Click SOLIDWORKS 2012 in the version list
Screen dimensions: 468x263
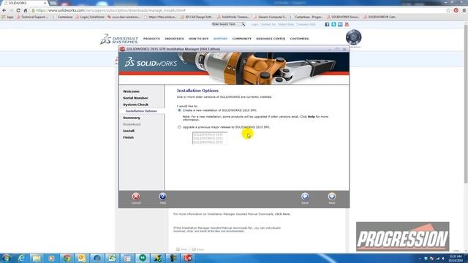(x=208, y=142)
